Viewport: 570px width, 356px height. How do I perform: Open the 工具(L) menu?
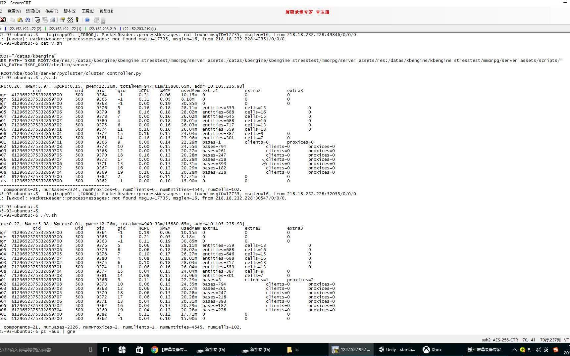click(88, 11)
